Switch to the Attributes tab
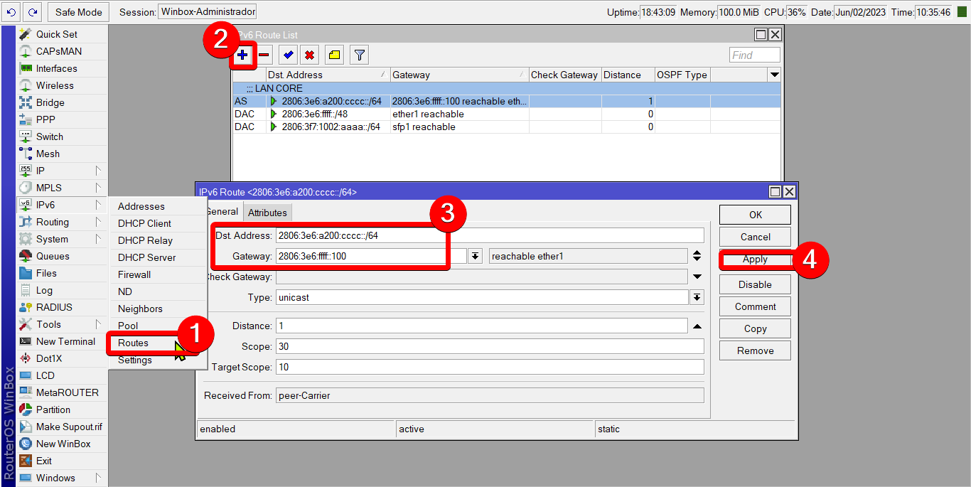 point(267,213)
